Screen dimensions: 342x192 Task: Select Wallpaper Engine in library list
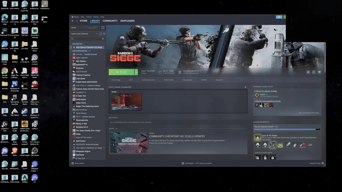pyautogui.click(x=83, y=151)
